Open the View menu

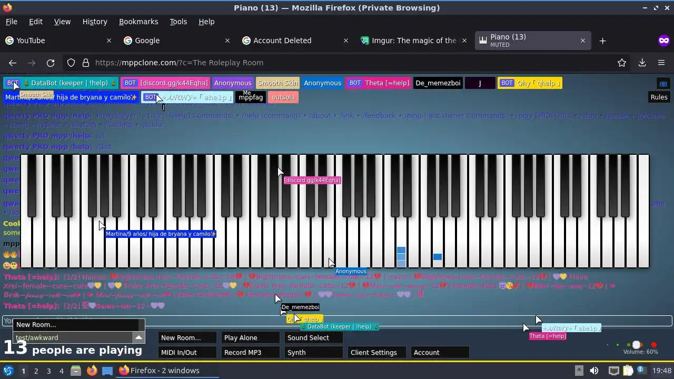(x=62, y=22)
